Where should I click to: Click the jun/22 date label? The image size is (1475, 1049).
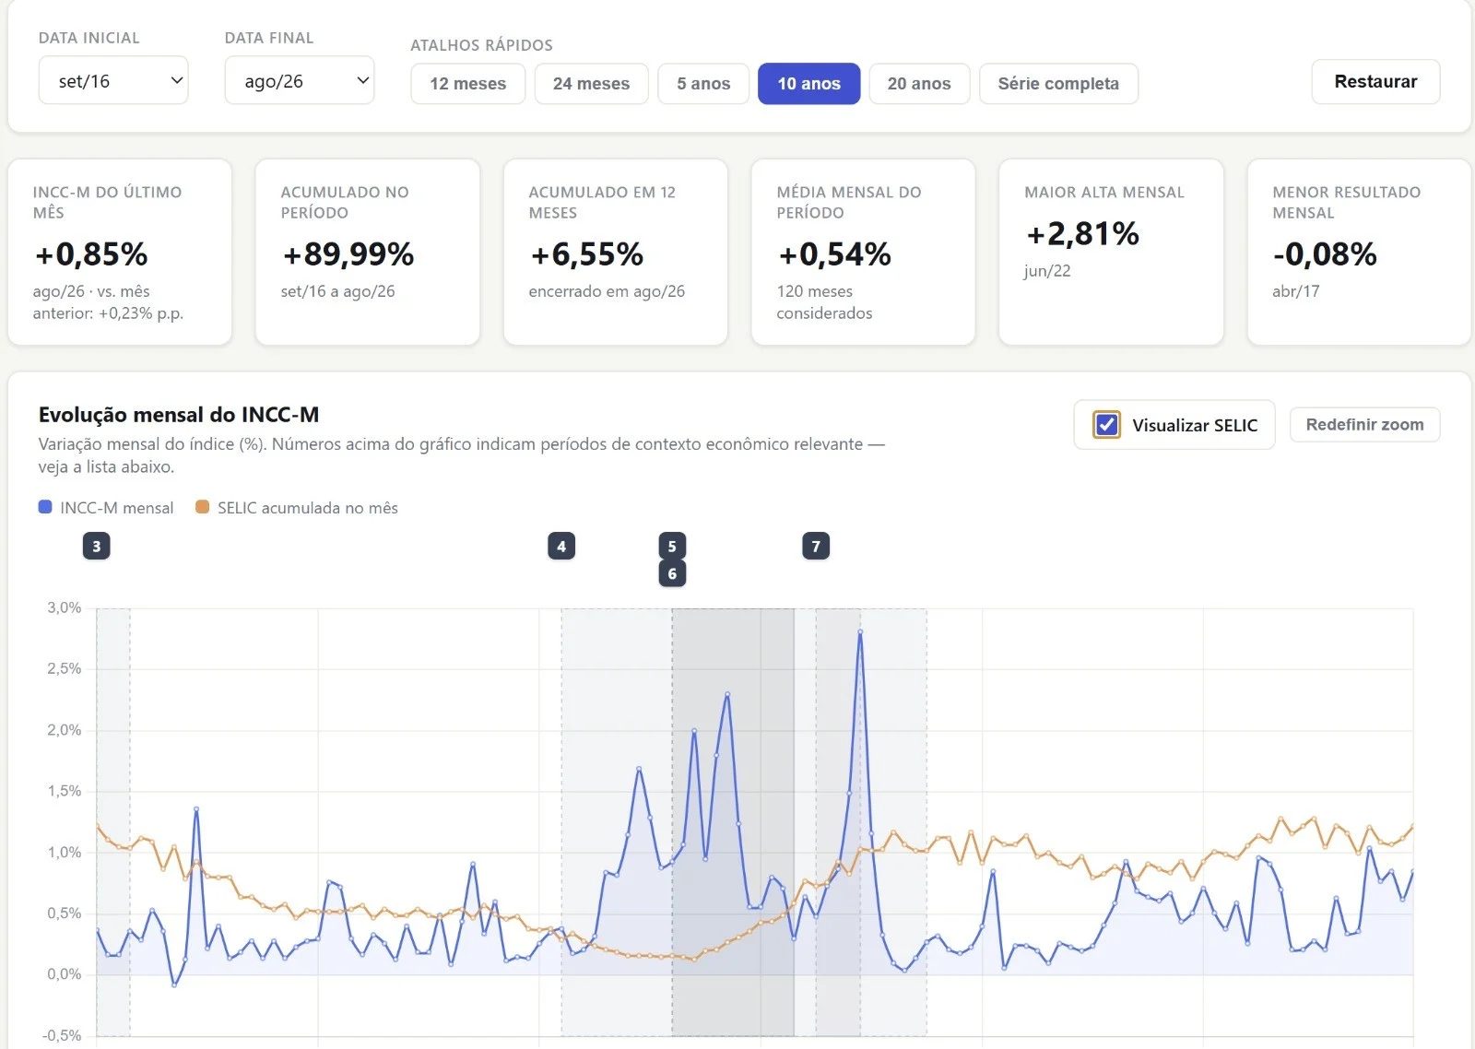coord(1047,271)
